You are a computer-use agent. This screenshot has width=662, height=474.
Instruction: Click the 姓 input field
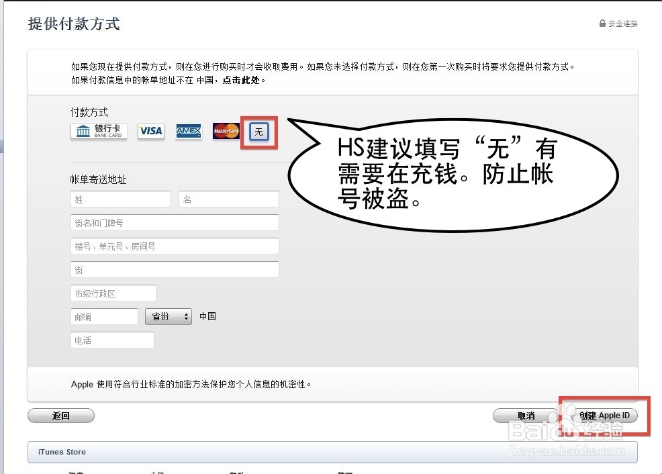click(120, 199)
